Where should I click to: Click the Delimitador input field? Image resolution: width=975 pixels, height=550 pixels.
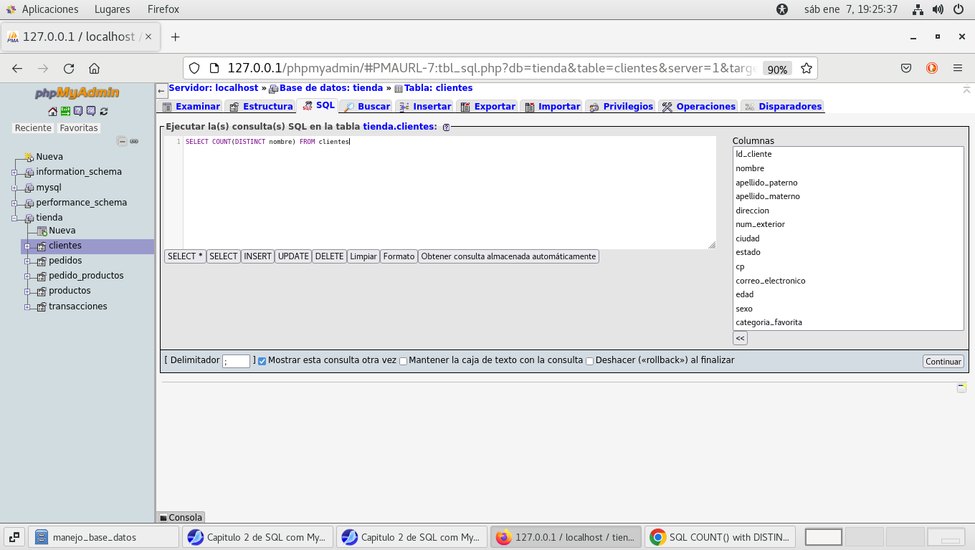pyautogui.click(x=236, y=362)
